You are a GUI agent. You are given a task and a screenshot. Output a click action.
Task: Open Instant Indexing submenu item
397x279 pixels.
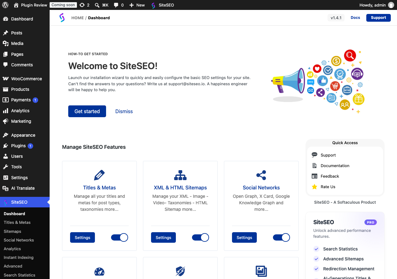[x=19, y=257]
